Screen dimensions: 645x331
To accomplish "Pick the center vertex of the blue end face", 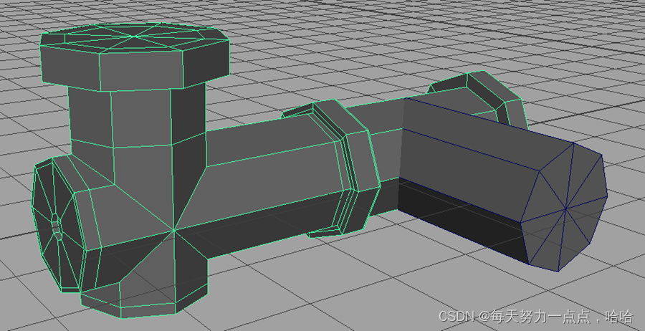I will [x=565, y=209].
